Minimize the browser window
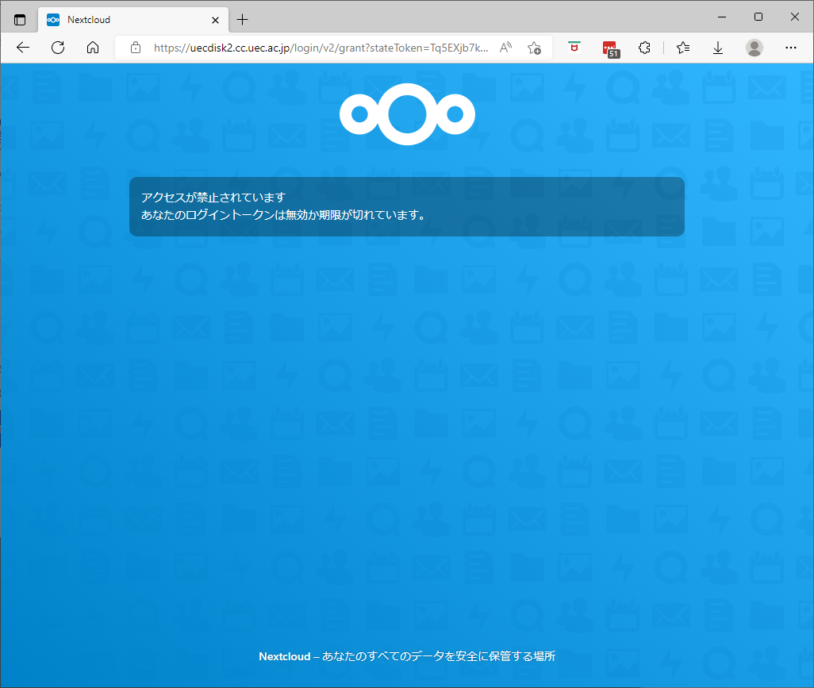Screen dimensions: 814x688 [x=722, y=17]
